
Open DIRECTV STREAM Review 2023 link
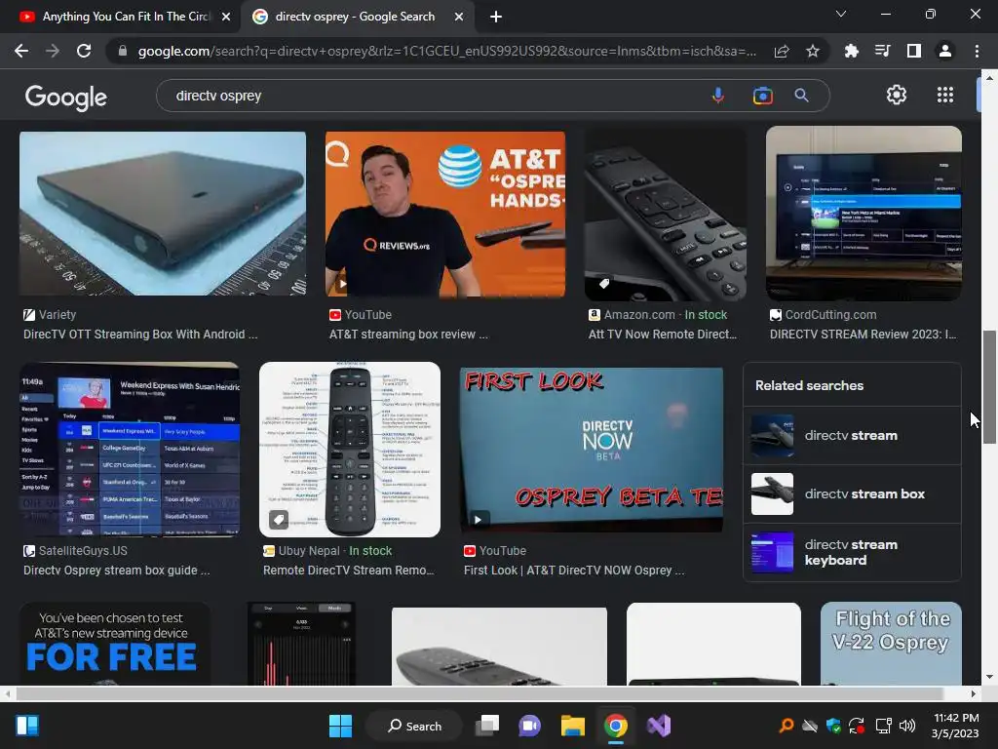pyautogui.click(x=863, y=335)
